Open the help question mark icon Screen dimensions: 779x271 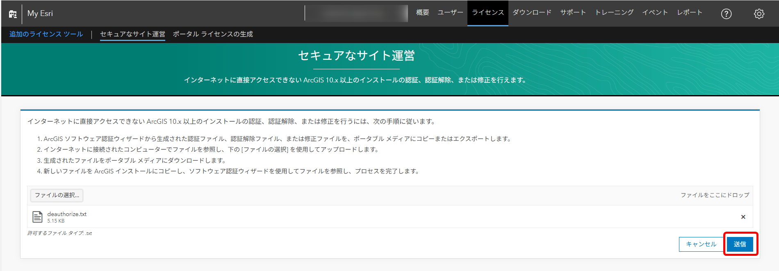coord(726,14)
